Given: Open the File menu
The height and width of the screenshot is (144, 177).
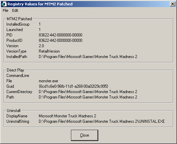Looking at the screenshot, I should coord(5,10).
